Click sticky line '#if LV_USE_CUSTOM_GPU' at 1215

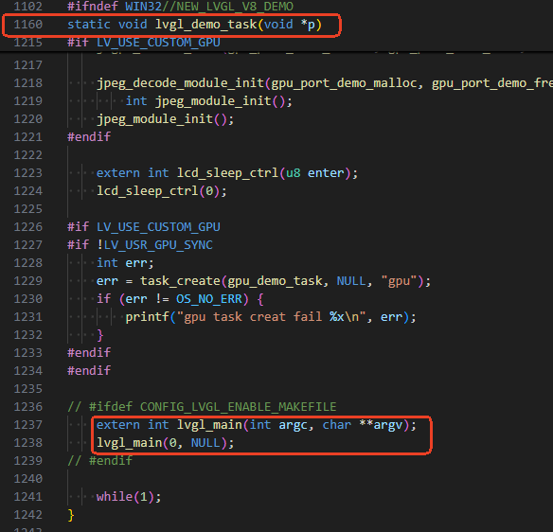144,43
